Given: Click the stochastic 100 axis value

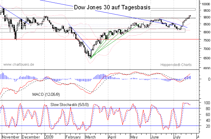Looking at the screenshot, I should coord(207,103).
